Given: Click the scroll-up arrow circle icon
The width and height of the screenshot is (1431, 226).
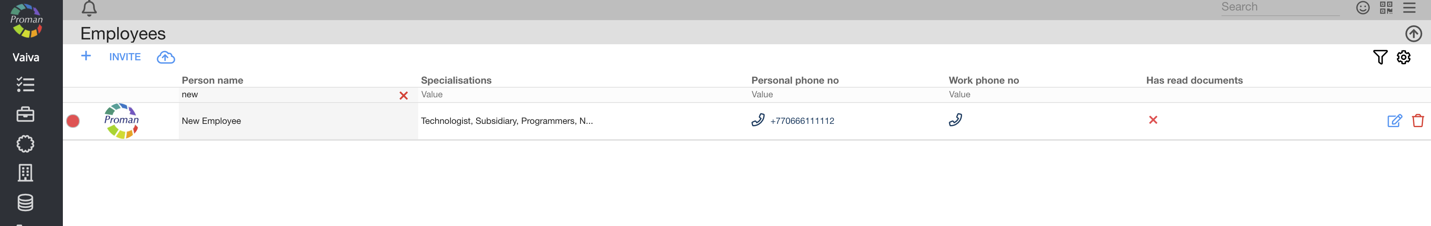Looking at the screenshot, I should pos(1413,34).
